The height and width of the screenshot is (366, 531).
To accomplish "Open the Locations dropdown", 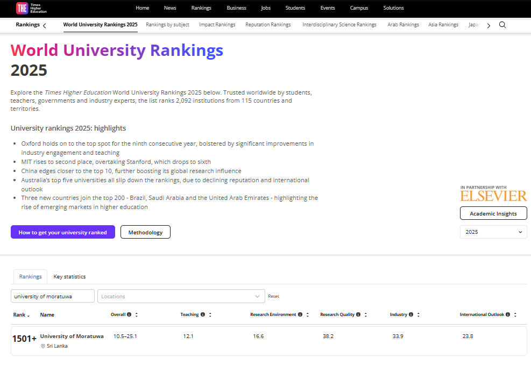I will coord(181,296).
